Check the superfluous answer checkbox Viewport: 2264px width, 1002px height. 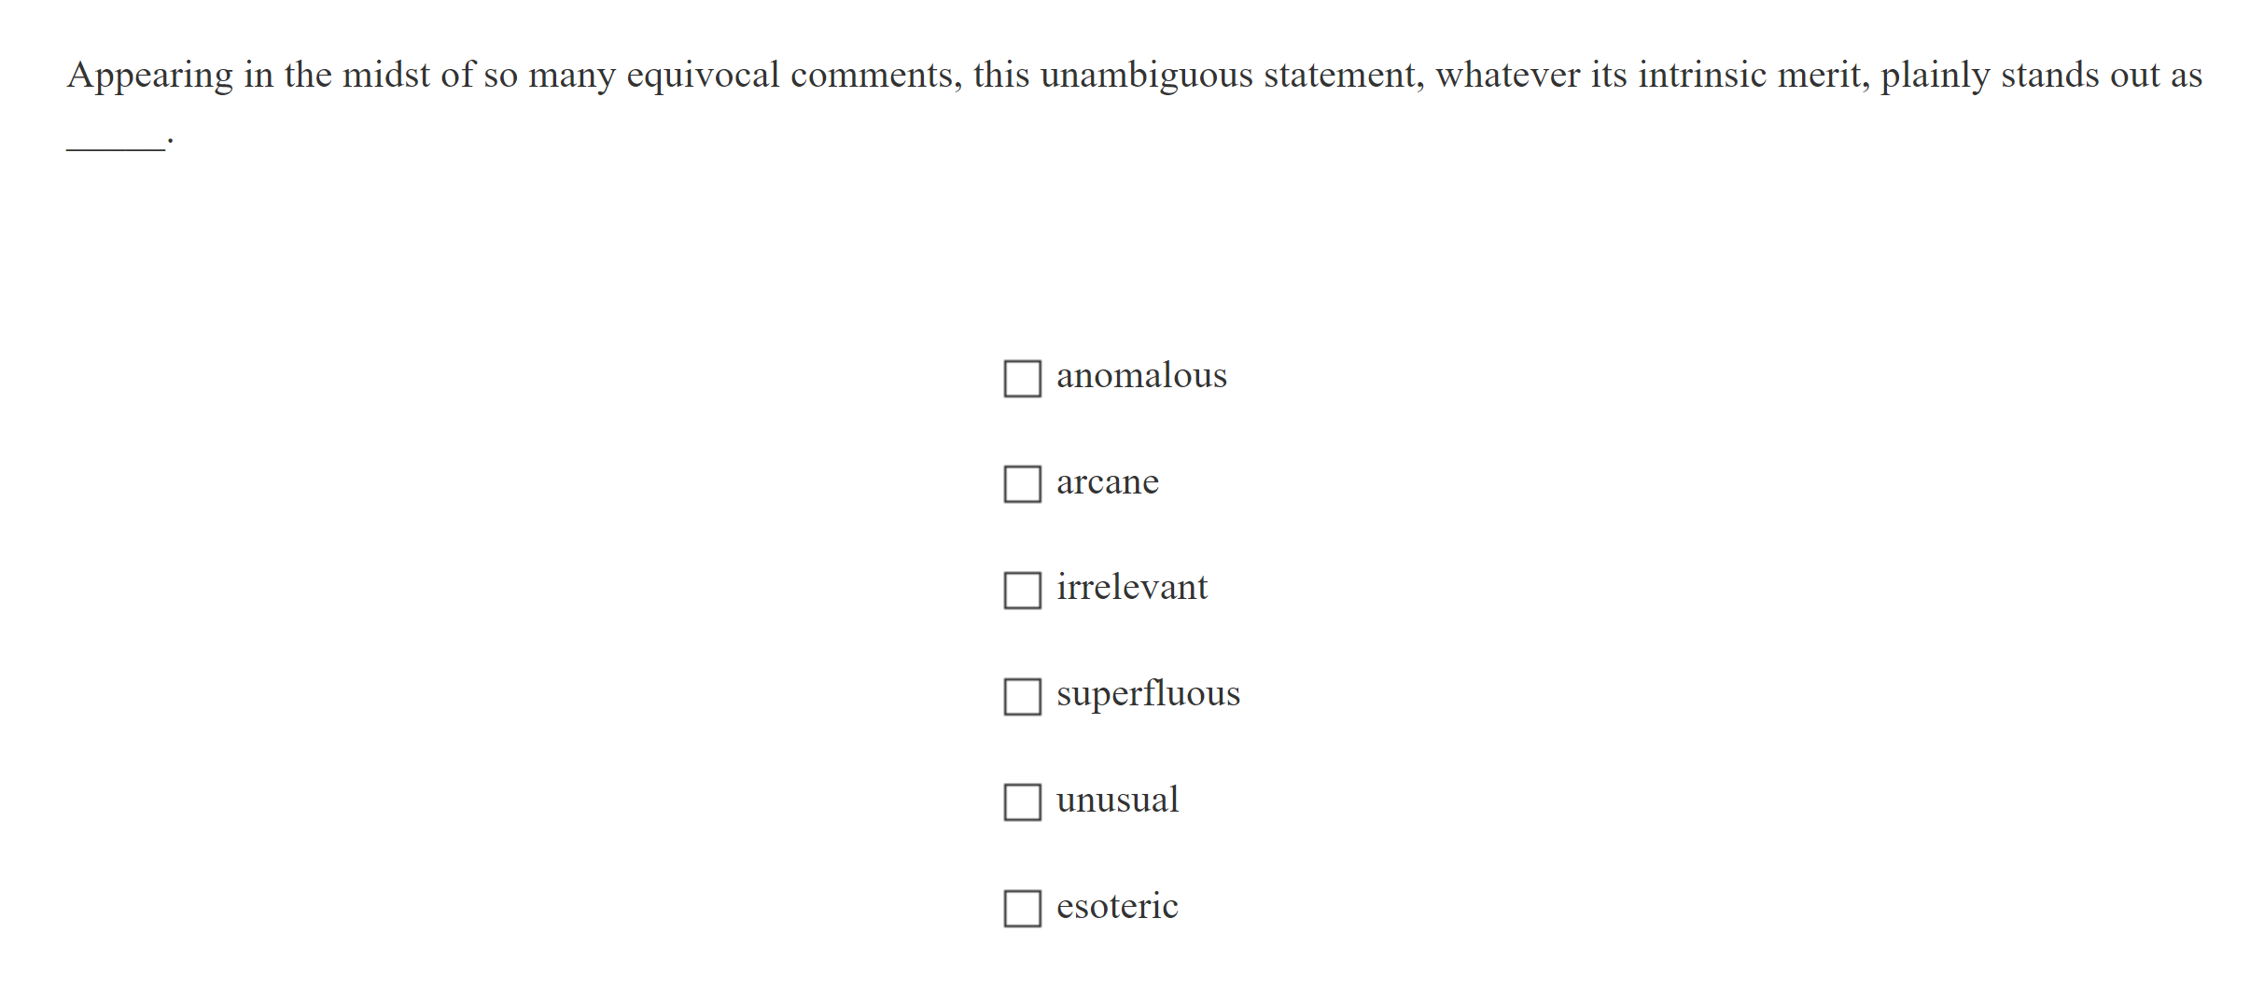pos(1022,697)
